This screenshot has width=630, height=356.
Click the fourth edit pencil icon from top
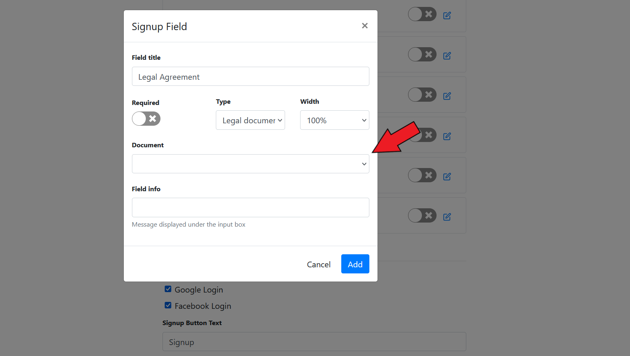(447, 136)
